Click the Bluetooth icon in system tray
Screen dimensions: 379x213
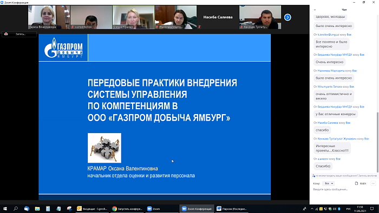pyautogui.click(x=339, y=209)
